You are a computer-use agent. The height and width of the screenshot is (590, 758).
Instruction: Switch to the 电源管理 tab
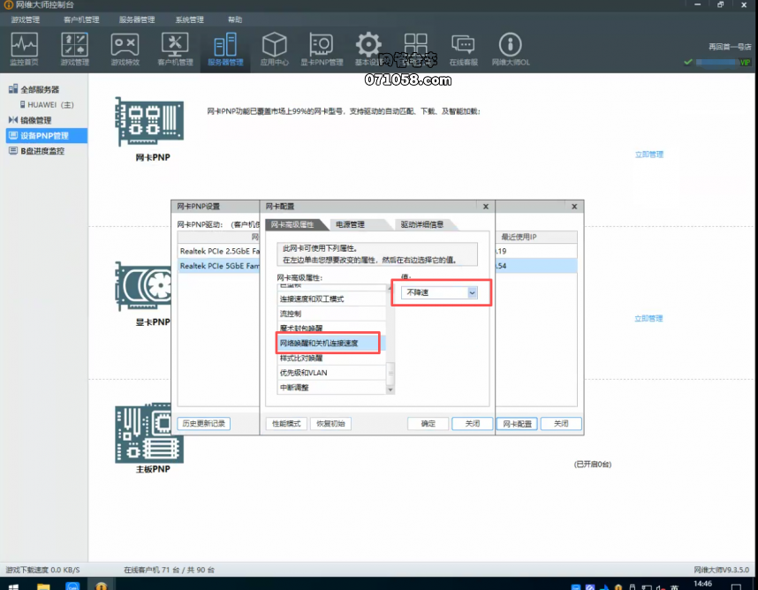tap(350, 224)
